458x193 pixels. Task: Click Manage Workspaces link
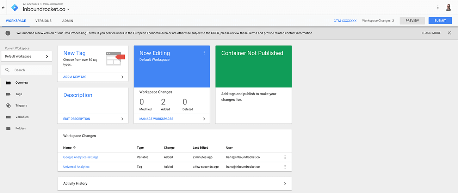(x=156, y=119)
